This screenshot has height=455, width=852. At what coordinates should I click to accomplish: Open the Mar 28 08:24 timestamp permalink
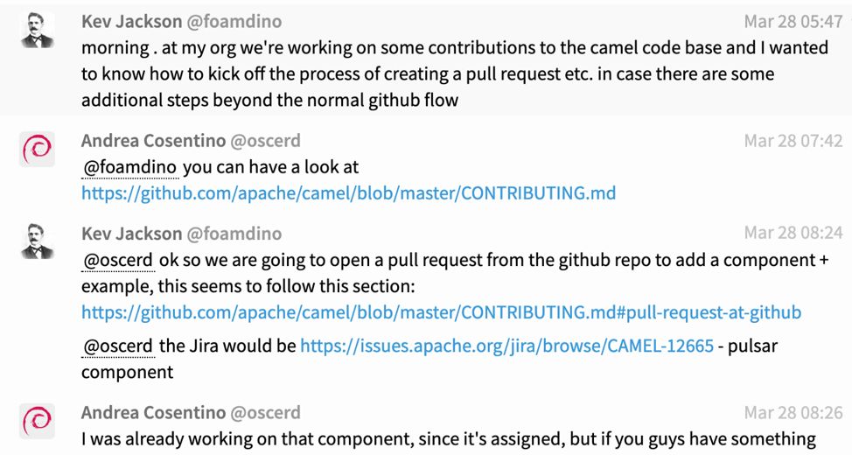tap(793, 234)
